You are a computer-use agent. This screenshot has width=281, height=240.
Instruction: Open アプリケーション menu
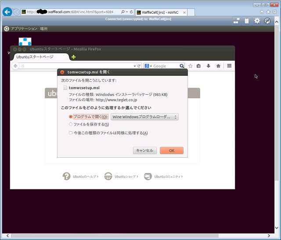pyautogui.click(x=24, y=29)
